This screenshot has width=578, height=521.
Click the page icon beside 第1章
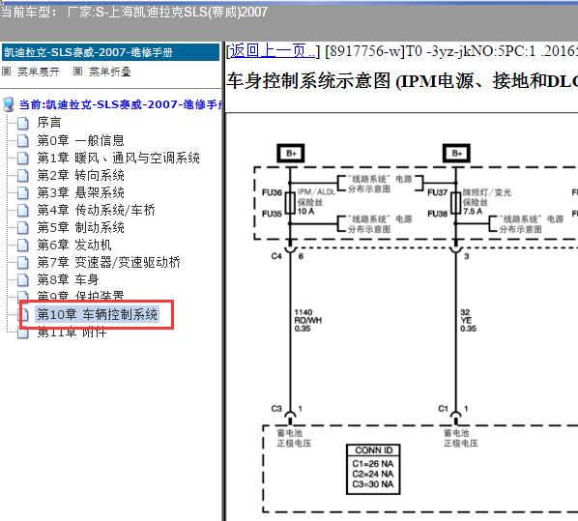tap(23, 159)
